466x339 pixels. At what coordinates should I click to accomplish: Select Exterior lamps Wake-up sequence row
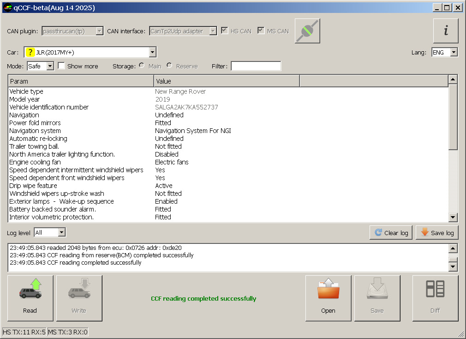228,201
